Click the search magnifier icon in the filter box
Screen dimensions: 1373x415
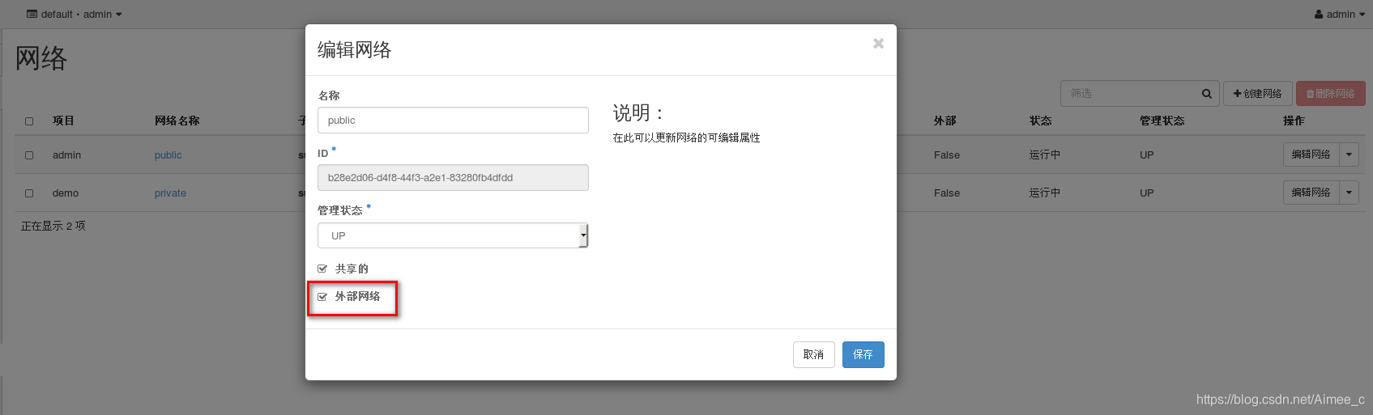[1206, 94]
